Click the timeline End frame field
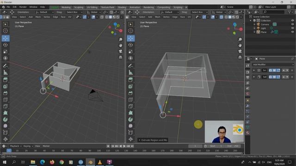 [x=233, y=146]
